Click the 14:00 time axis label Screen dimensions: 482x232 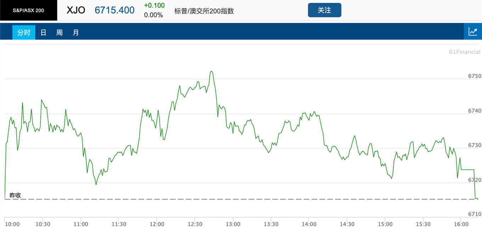tap(309, 224)
